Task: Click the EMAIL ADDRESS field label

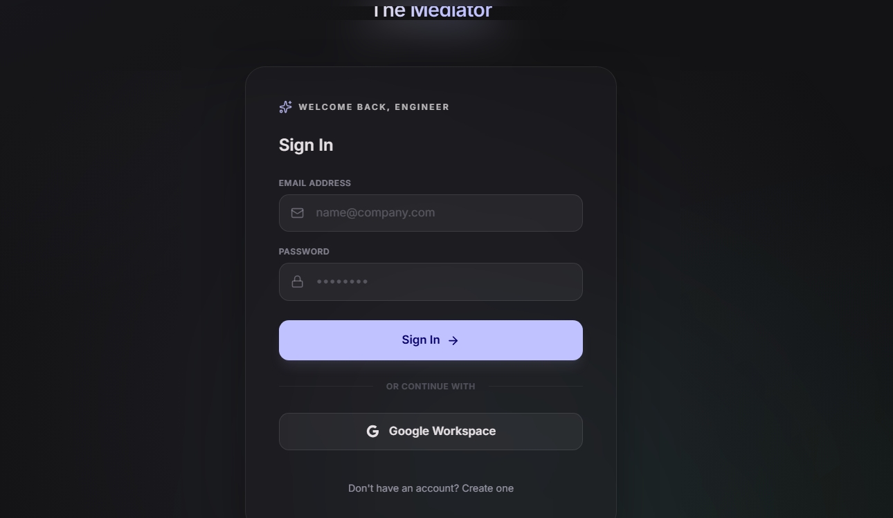Action: 315,183
